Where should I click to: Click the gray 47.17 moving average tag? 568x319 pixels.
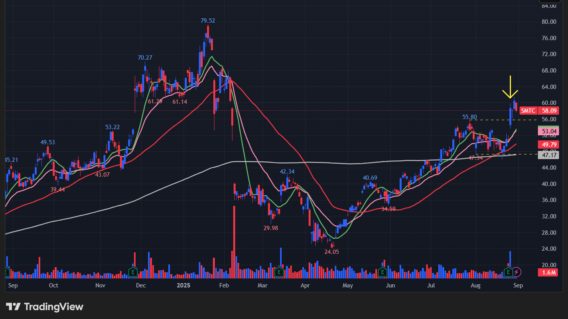point(548,155)
